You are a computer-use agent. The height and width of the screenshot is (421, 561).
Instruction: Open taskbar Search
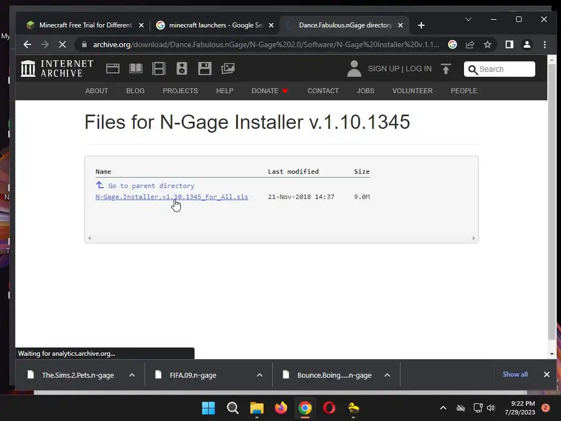tap(232, 408)
